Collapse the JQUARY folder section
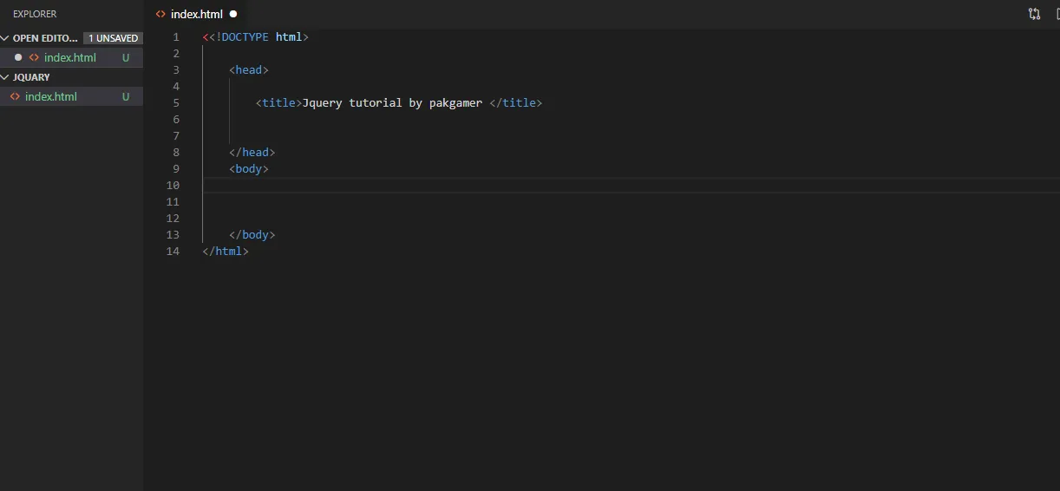The height and width of the screenshot is (491, 1060). (x=26, y=77)
